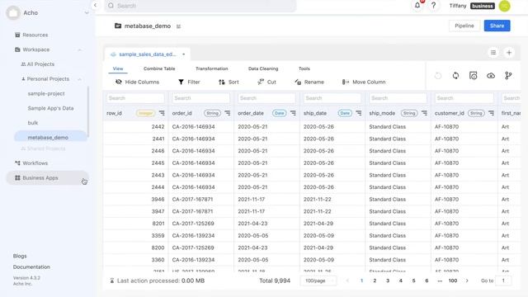Viewport: 528px width, 297px height.
Task: Click the row_id column search field
Action: coord(135,98)
